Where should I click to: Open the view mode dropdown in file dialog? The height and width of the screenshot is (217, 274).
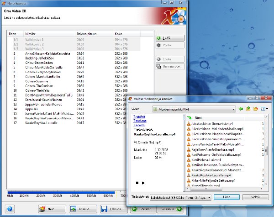coord(267,109)
